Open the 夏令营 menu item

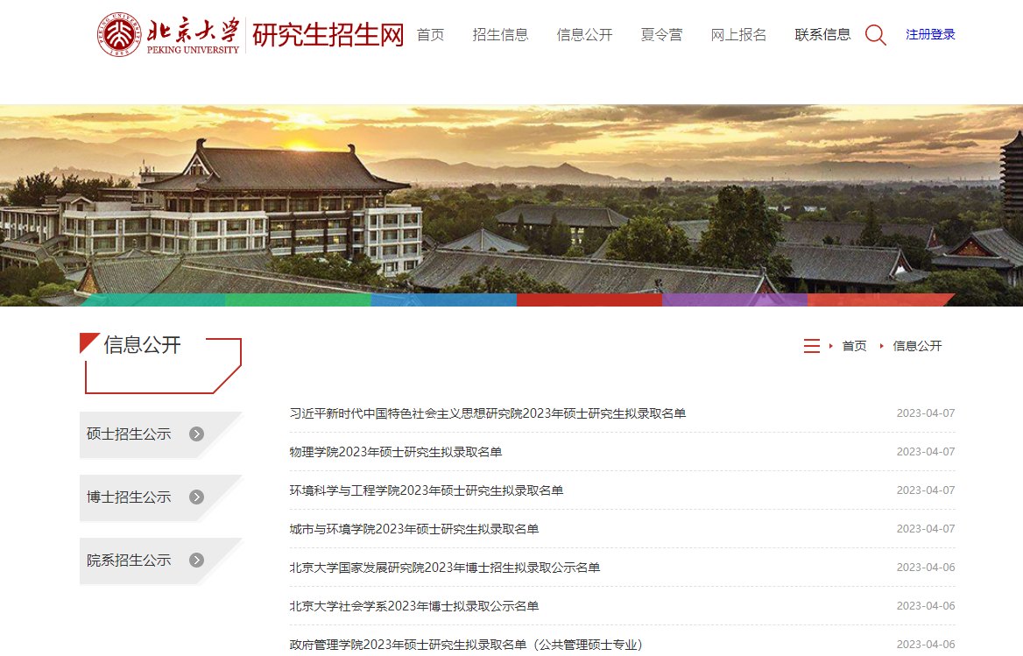pos(661,34)
